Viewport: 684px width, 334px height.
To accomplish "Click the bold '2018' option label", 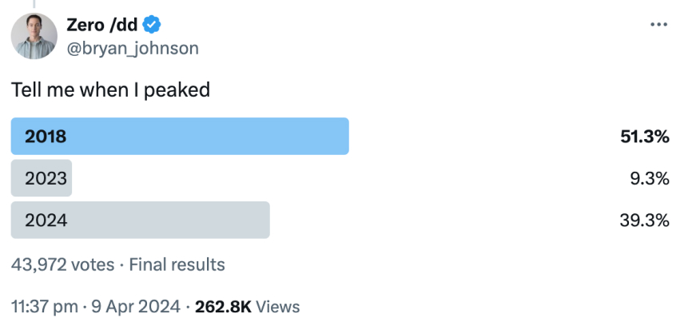I will (46, 137).
